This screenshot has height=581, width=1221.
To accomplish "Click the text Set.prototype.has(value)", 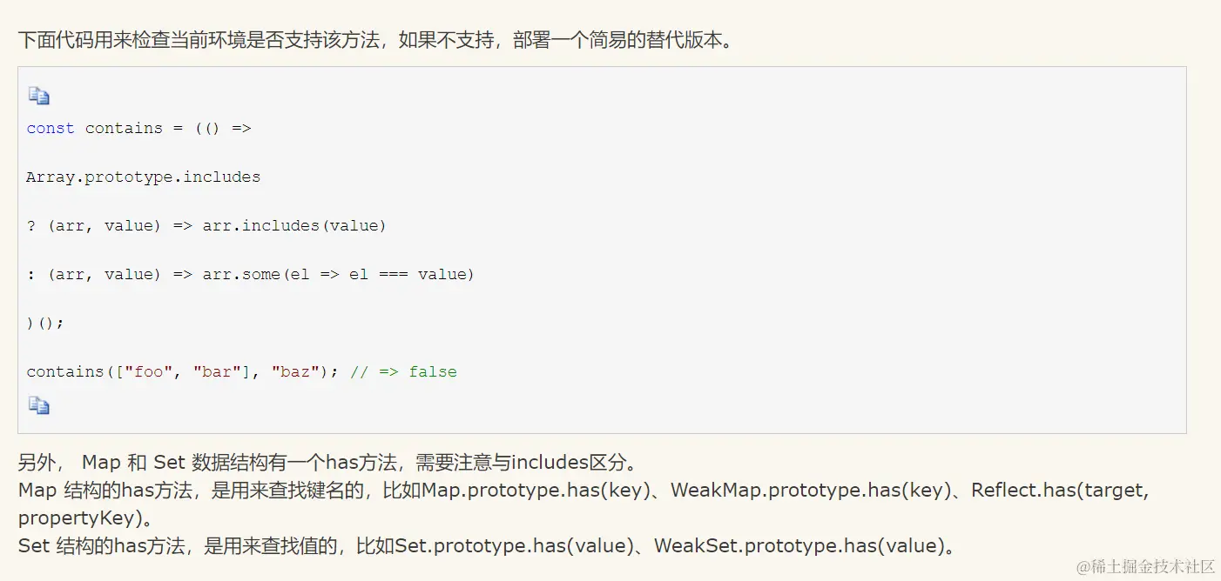I will click(x=514, y=546).
